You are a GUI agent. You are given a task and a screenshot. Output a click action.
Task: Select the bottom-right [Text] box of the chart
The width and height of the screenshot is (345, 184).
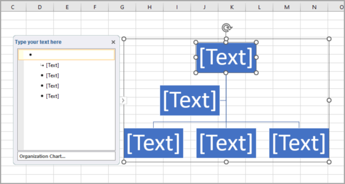coord(299,143)
